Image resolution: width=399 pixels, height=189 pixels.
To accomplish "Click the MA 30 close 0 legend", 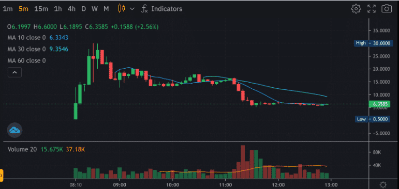I will coord(27,49).
